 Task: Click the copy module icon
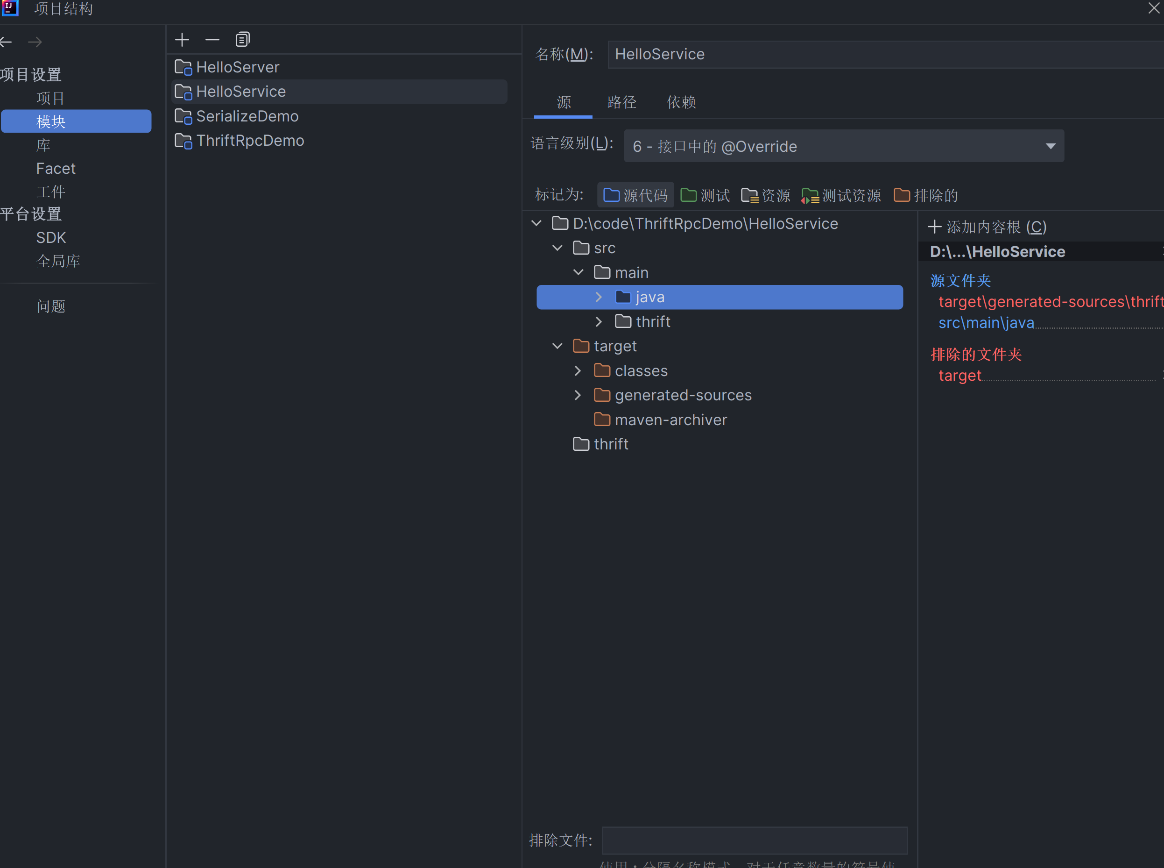click(x=242, y=39)
